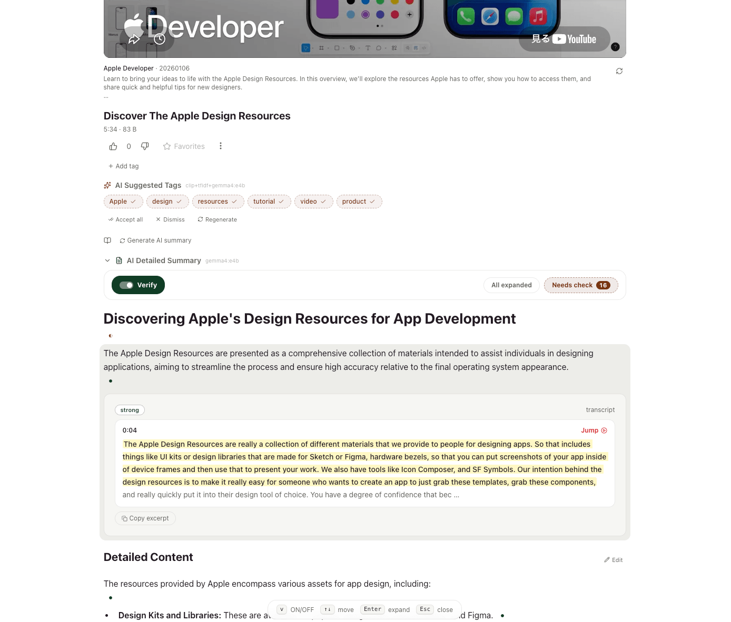The height and width of the screenshot is (622, 731).
Task: Click the half-filled marker under the summary title
Action: tap(111, 336)
